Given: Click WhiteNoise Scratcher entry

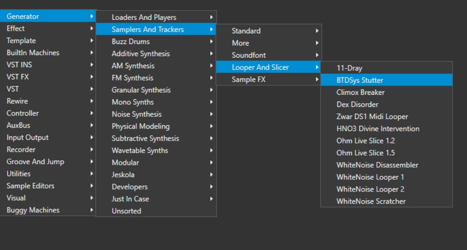Looking at the screenshot, I should pos(371,201).
